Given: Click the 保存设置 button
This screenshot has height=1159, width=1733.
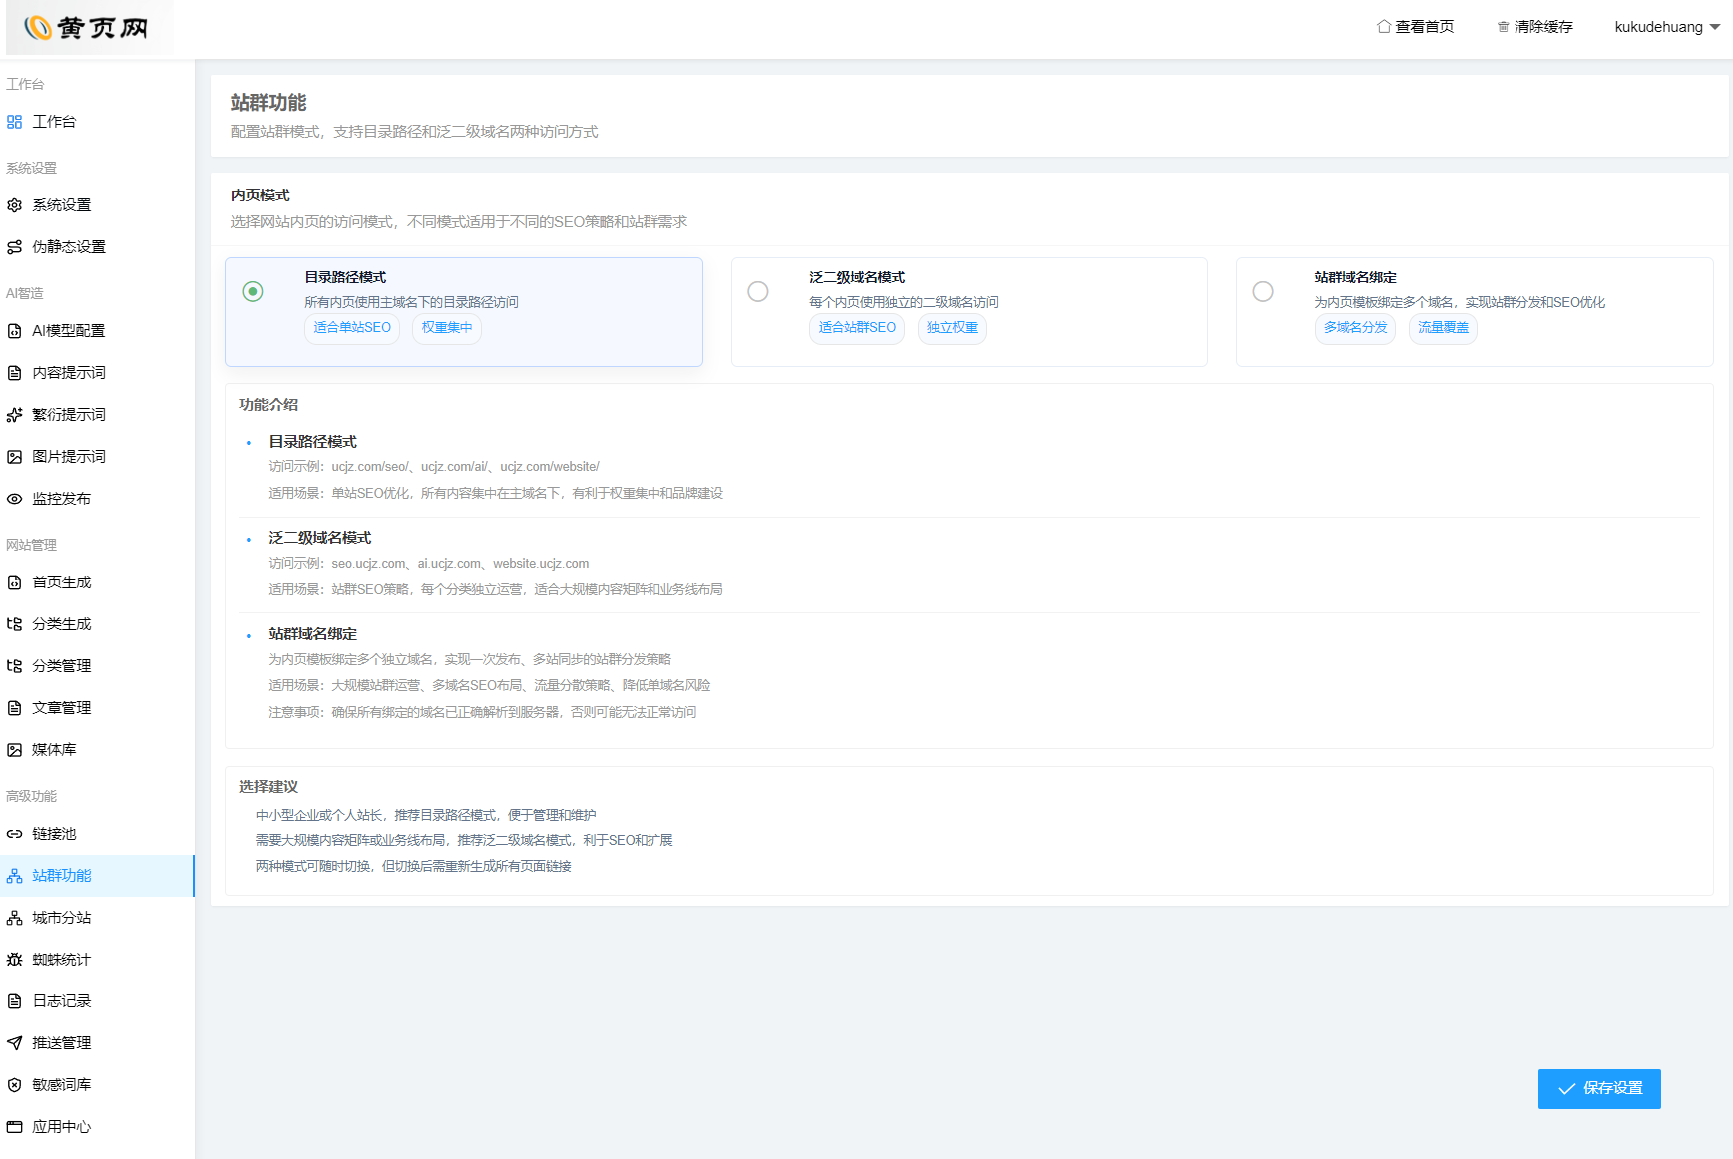Looking at the screenshot, I should 1598,1088.
